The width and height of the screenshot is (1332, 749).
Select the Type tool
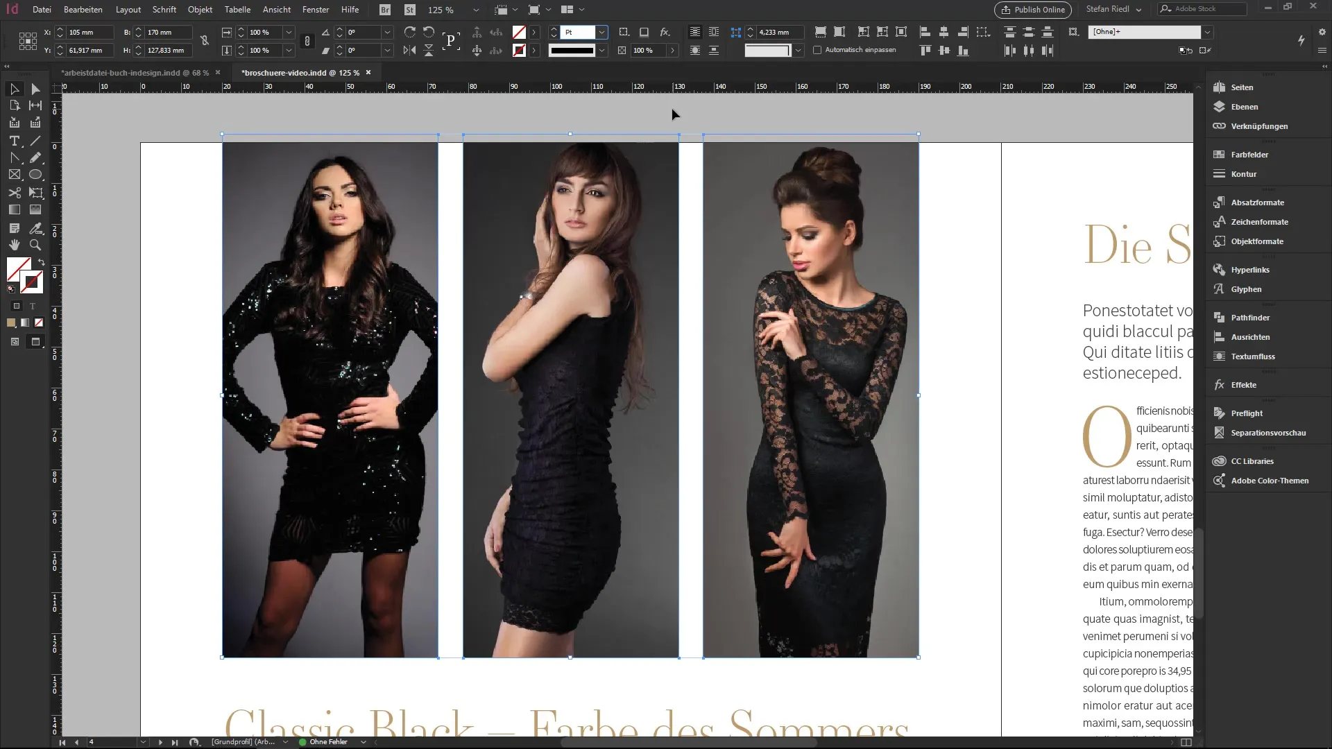[15, 141]
